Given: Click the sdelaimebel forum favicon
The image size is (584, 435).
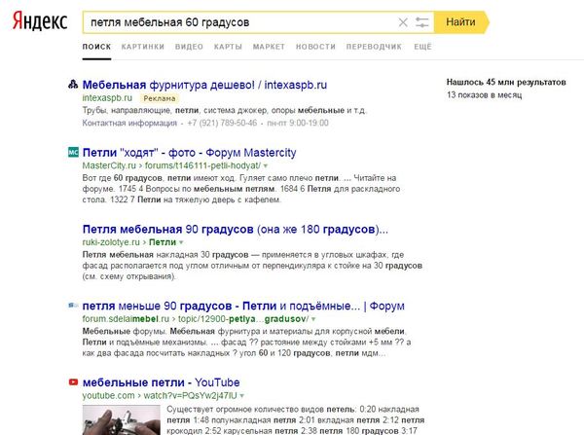Looking at the screenshot, I should [73, 306].
